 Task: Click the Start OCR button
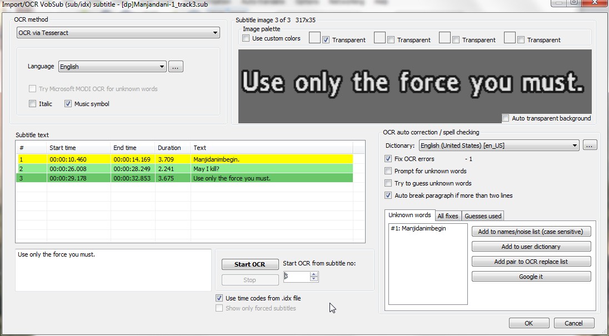(249, 264)
